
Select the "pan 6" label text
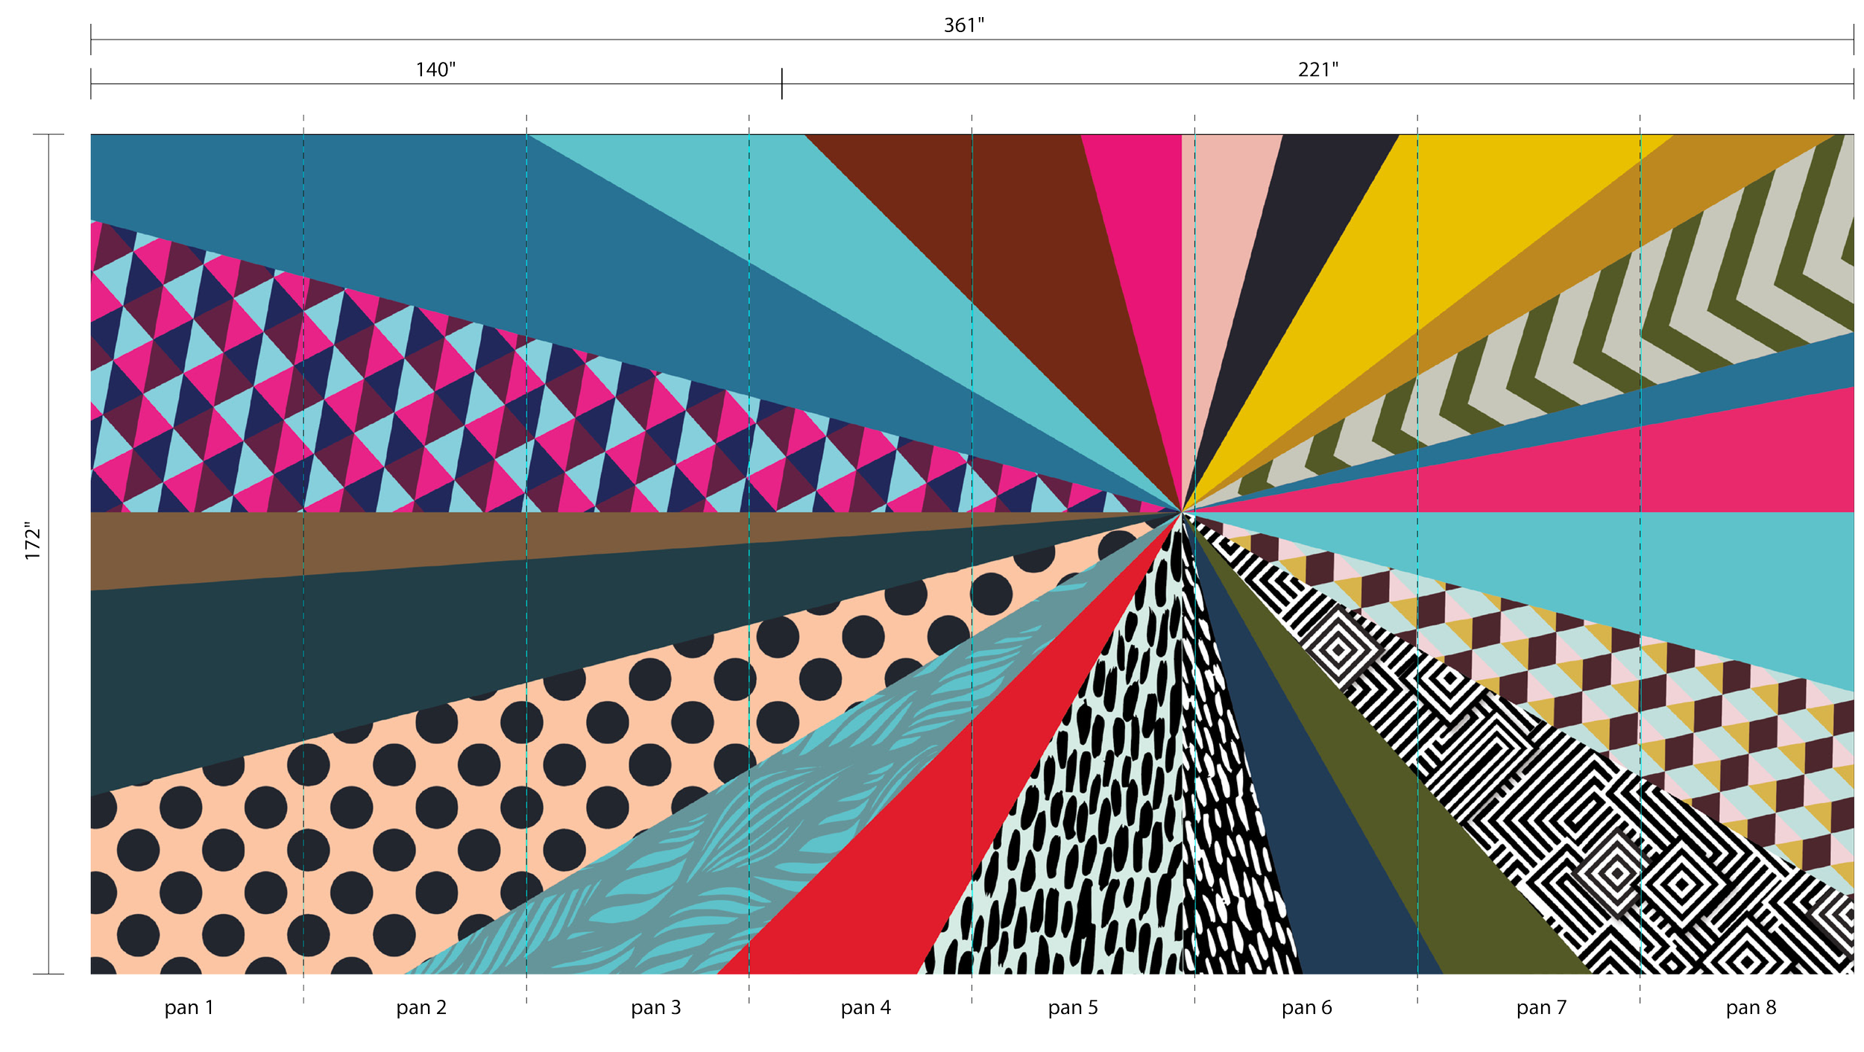click(x=1307, y=1008)
